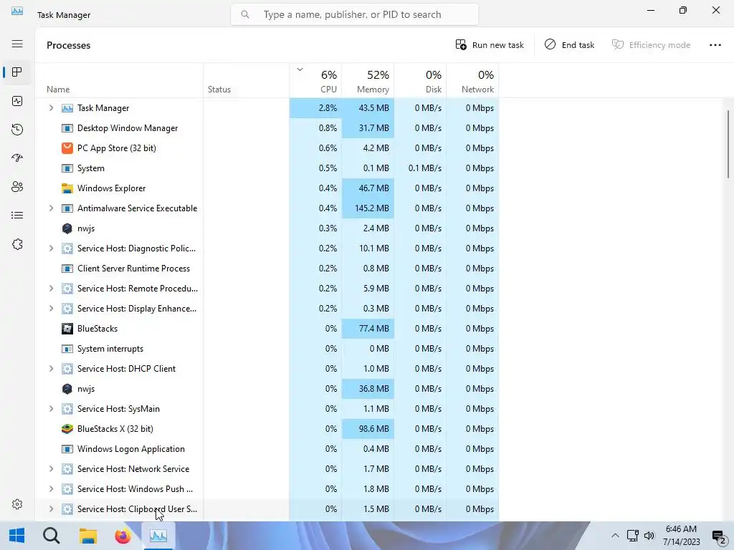The height and width of the screenshot is (550, 734).
Task: Click the BlueStacks X (32 bit) icon
Action: [67, 429]
